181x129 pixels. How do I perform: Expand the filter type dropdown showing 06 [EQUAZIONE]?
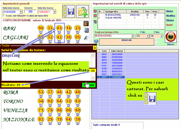click(132, 36)
